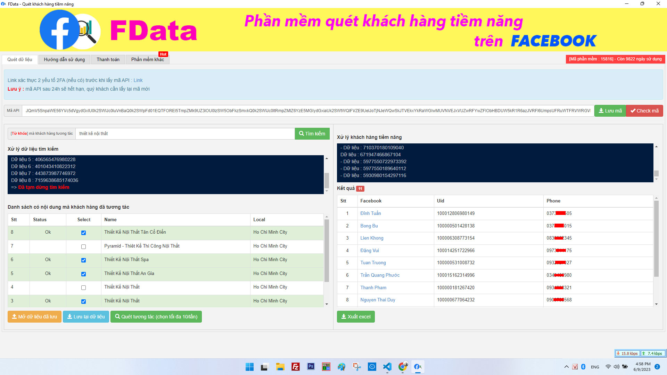Screen dimensions: 667x375
Task: Open Lien Khong Facebook profile link
Action: pyautogui.click(x=372, y=238)
